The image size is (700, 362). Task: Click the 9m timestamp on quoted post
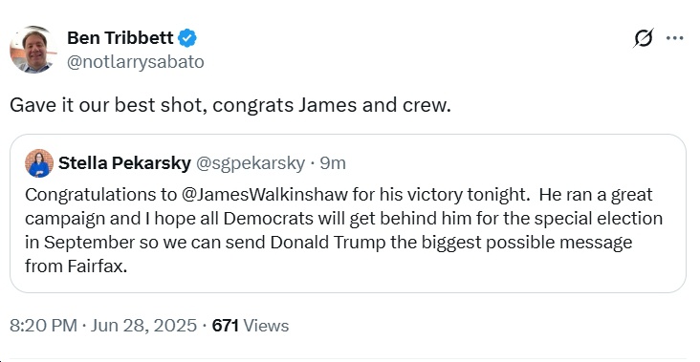pos(333,163)
